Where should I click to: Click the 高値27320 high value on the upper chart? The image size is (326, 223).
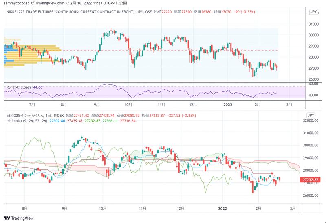pyautogui.click(x=183, y=12)
